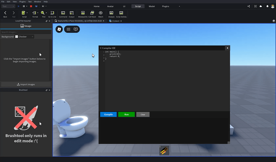
Task: Expand the Find dropdown arrow
Action: coord(46,13)
